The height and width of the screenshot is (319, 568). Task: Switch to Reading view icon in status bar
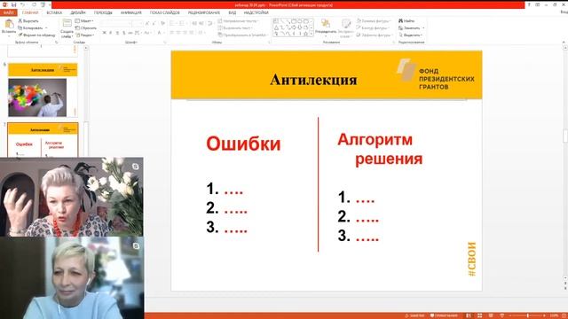coord(491,315)
